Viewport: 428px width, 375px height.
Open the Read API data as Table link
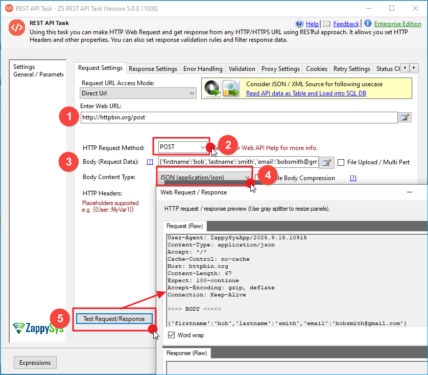point(306,93)
